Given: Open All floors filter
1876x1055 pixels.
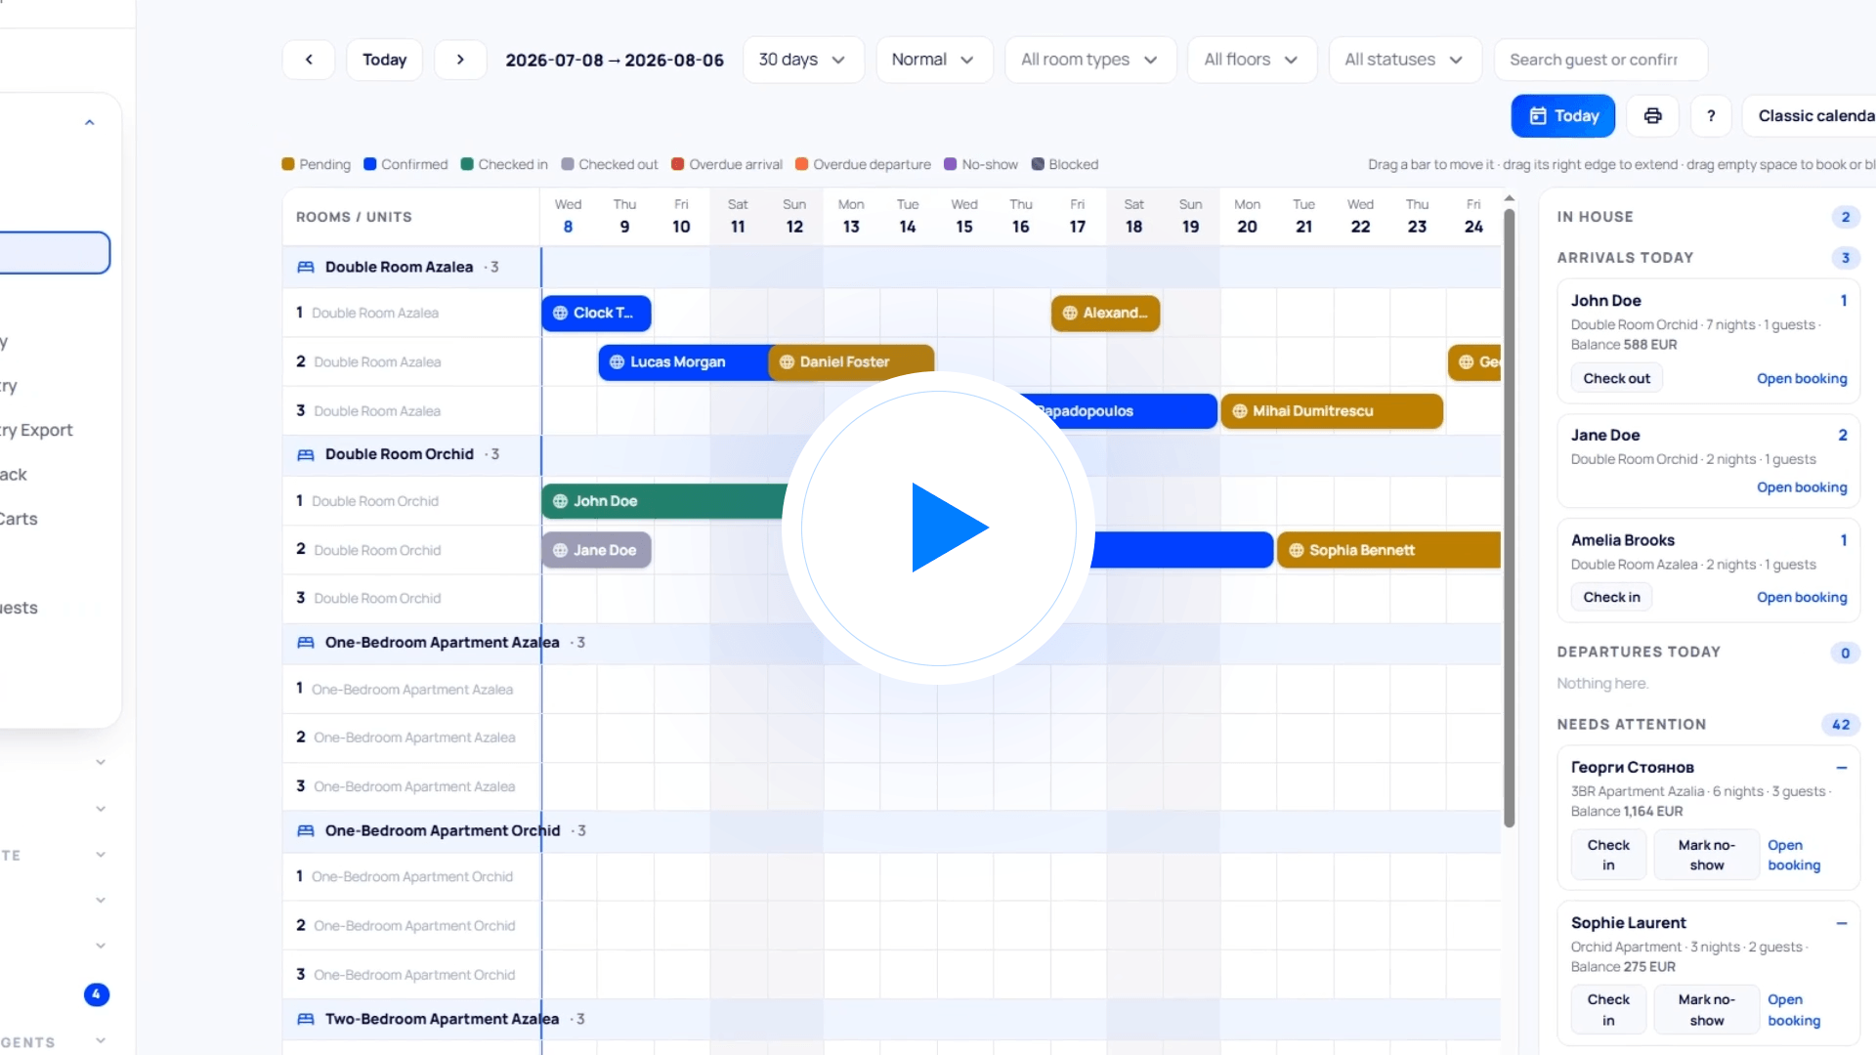Looking at the screenshot, I should 1252,60.
